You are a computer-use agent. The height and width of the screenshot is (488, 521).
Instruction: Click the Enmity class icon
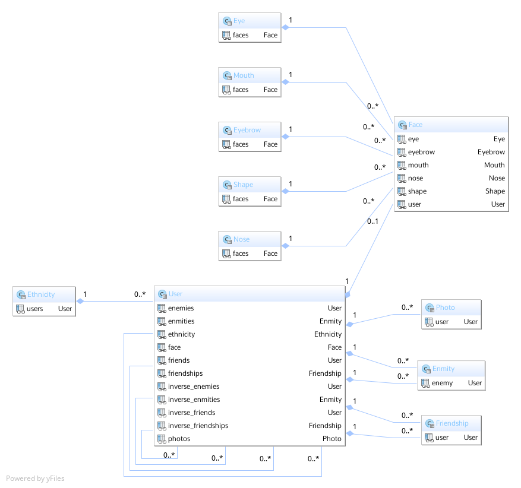point(427,369)
